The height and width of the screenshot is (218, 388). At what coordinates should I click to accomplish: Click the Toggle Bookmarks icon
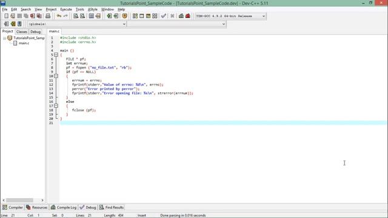click(x=13, y=24)
